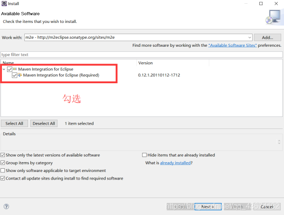
Task: Toggle Contact all update sites checkbox
Action: click(x=2, y=178)
